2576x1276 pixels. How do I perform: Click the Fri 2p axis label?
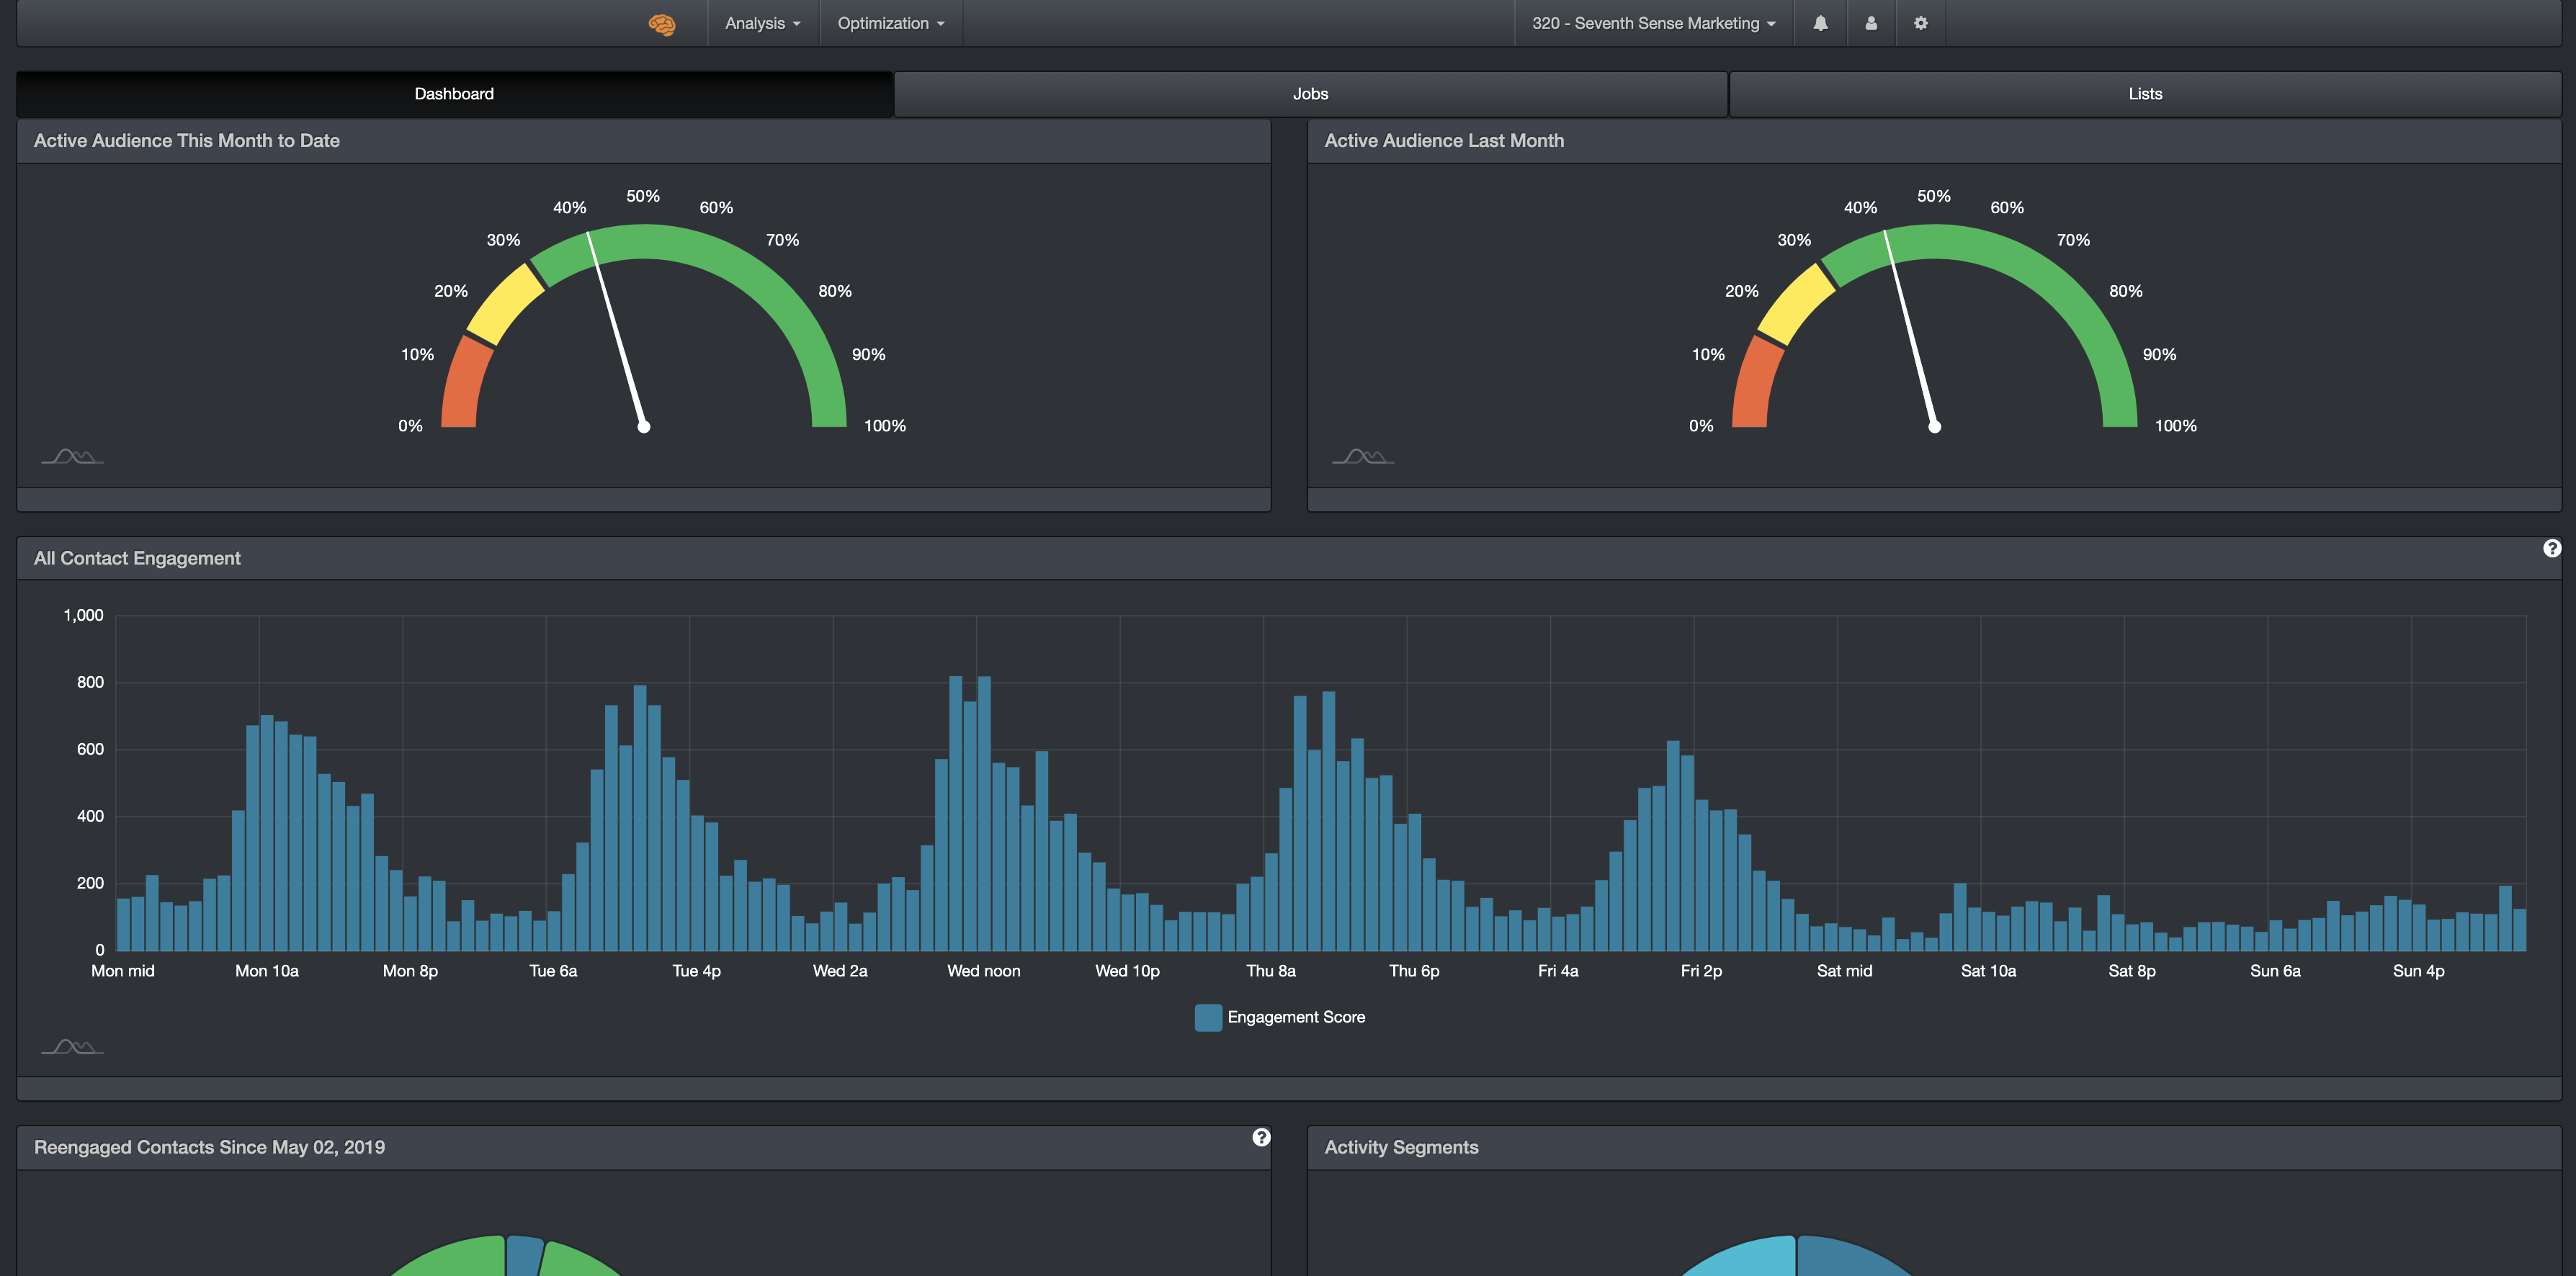coord(1701,971)
